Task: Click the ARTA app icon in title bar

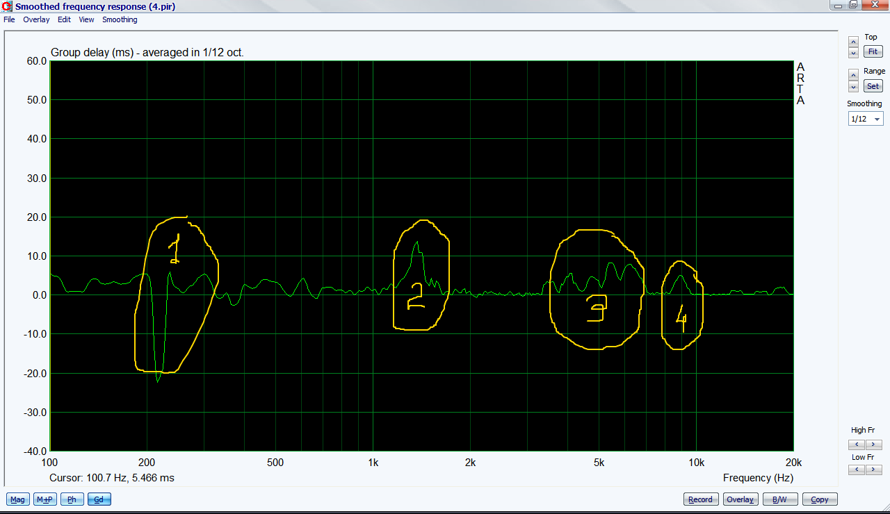Action: coord(8,6)
